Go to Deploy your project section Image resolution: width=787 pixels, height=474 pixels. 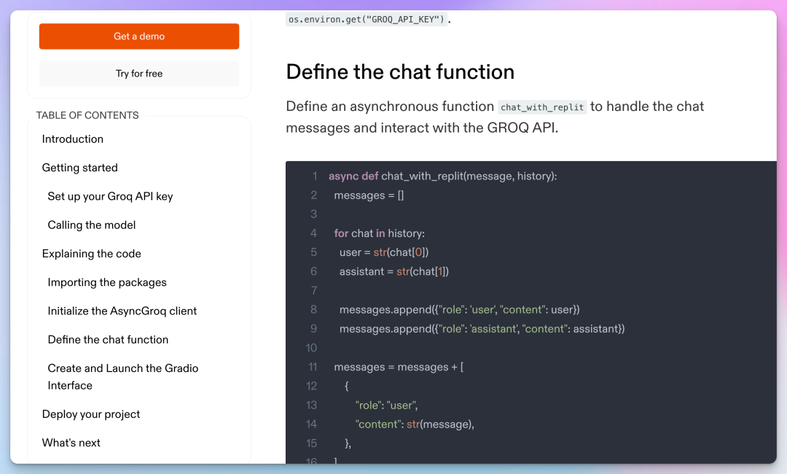tap(91, 414)
